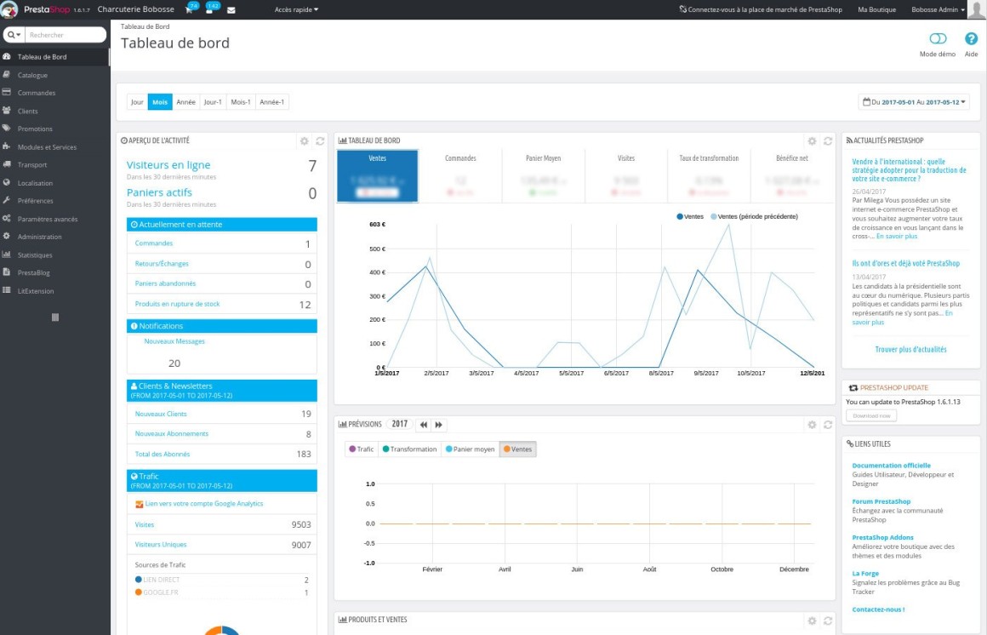Open Lien vers votre compte Google Analytics
This screenshot has height=635, width=987.
point(204,504)
